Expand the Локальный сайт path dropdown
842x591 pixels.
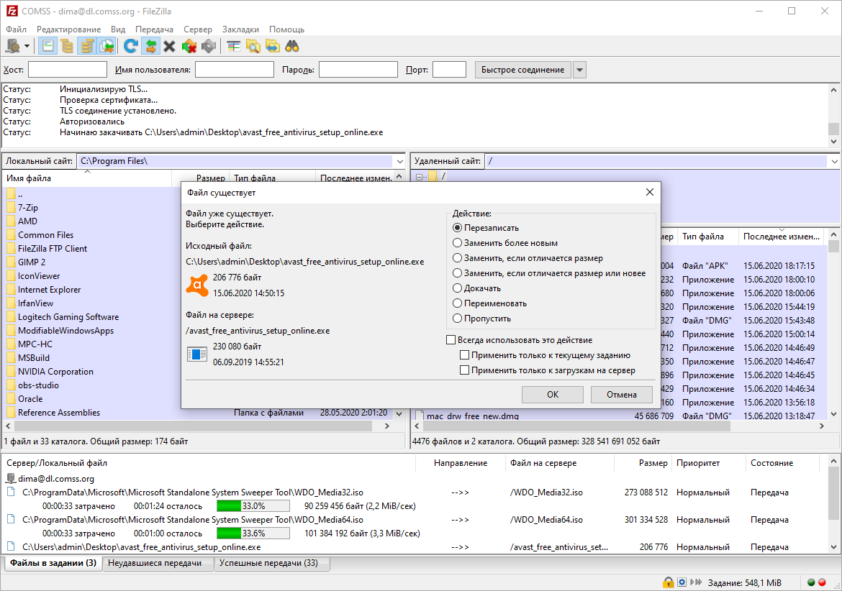coord(400,161)
